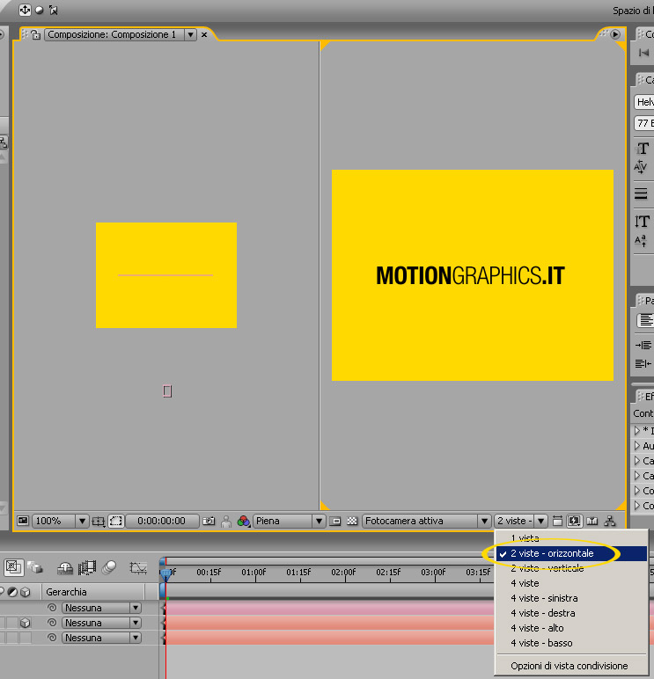Close the Composizione 1 panel tab
This screenshot has width=654, height=679.
pos(204,34)
